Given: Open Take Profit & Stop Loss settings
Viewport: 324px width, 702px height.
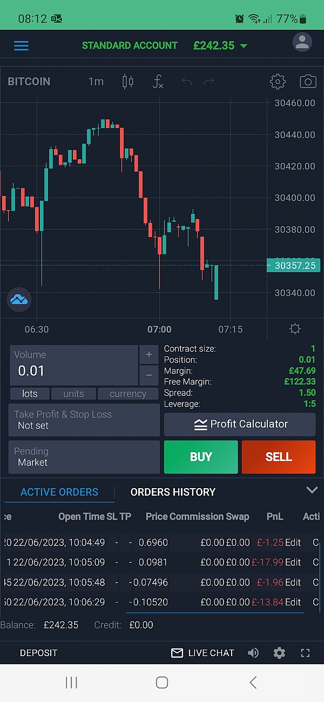Looking at the screenshot, I should click(x=84, y=420).
